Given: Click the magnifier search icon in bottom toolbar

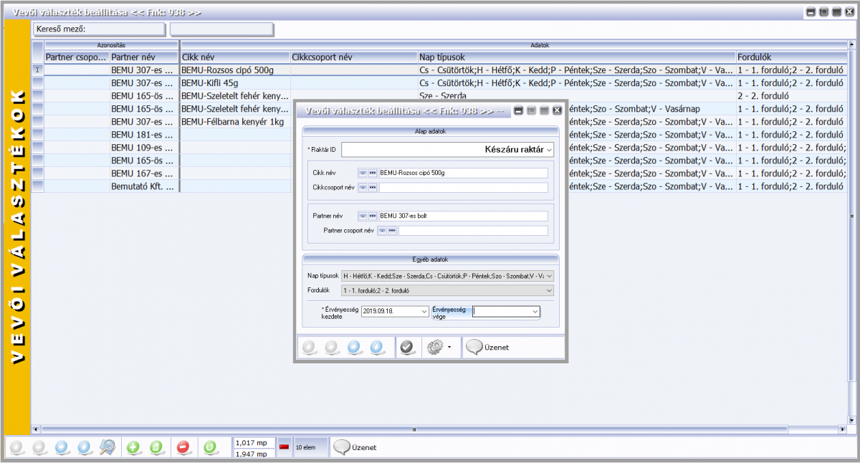Looking at the screenshot, I should [x=107, y=447].
